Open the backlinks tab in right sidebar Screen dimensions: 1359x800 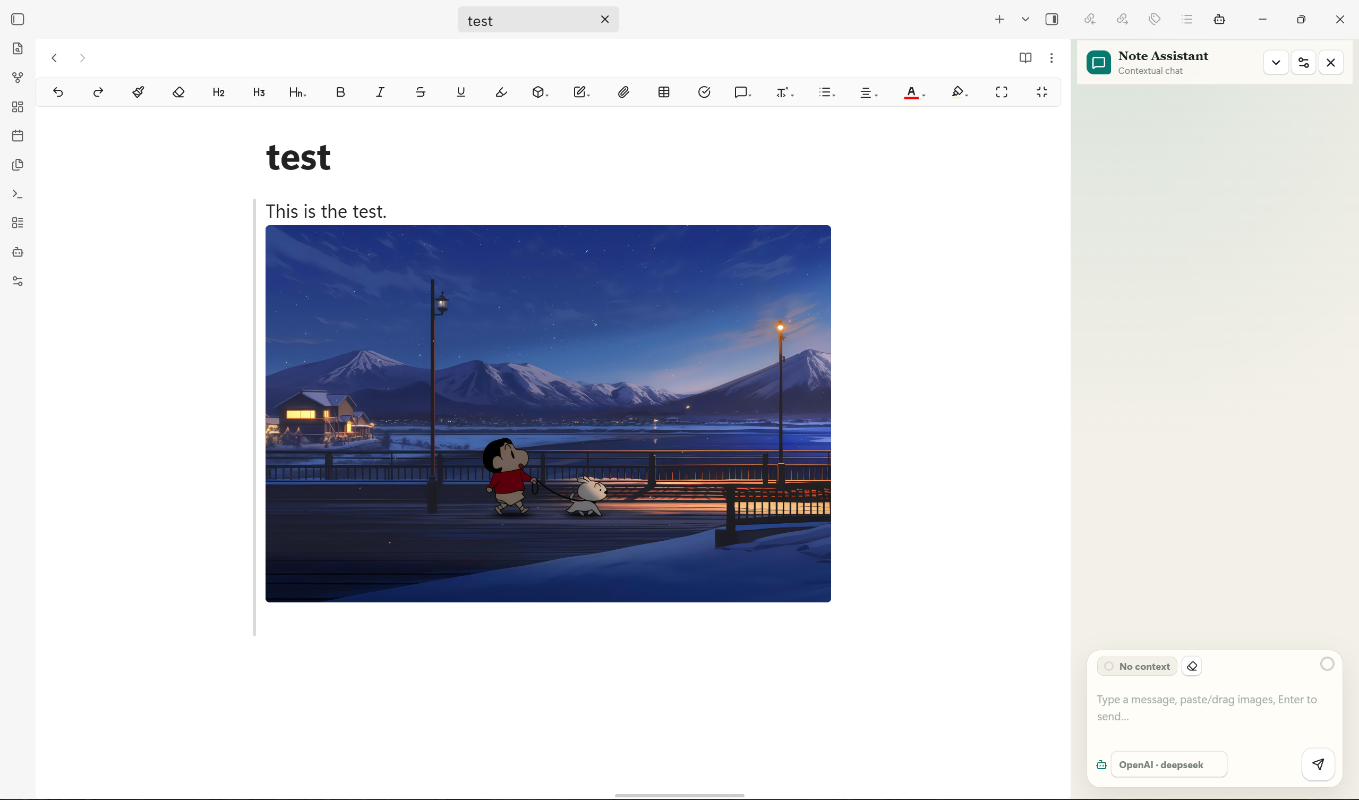coord(1090,20)
